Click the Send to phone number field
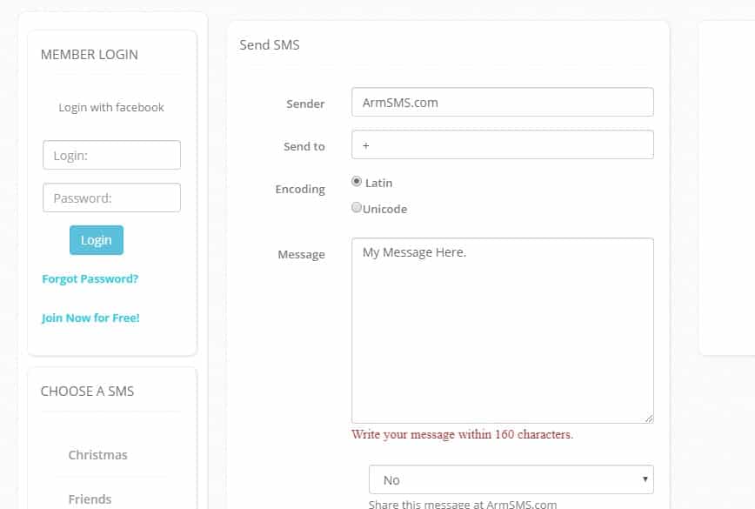755x509 pixels. pos(502,144)
